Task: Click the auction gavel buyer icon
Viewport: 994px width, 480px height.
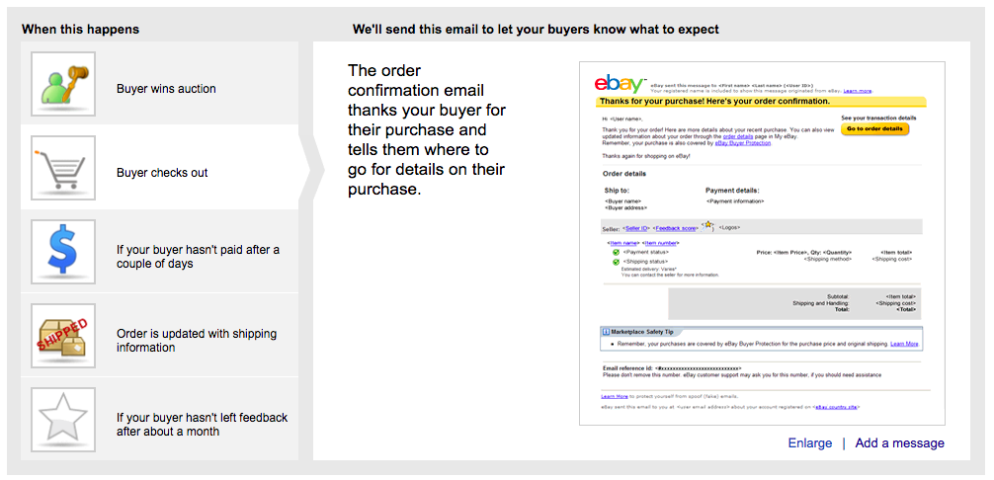Action: point(63,84)
